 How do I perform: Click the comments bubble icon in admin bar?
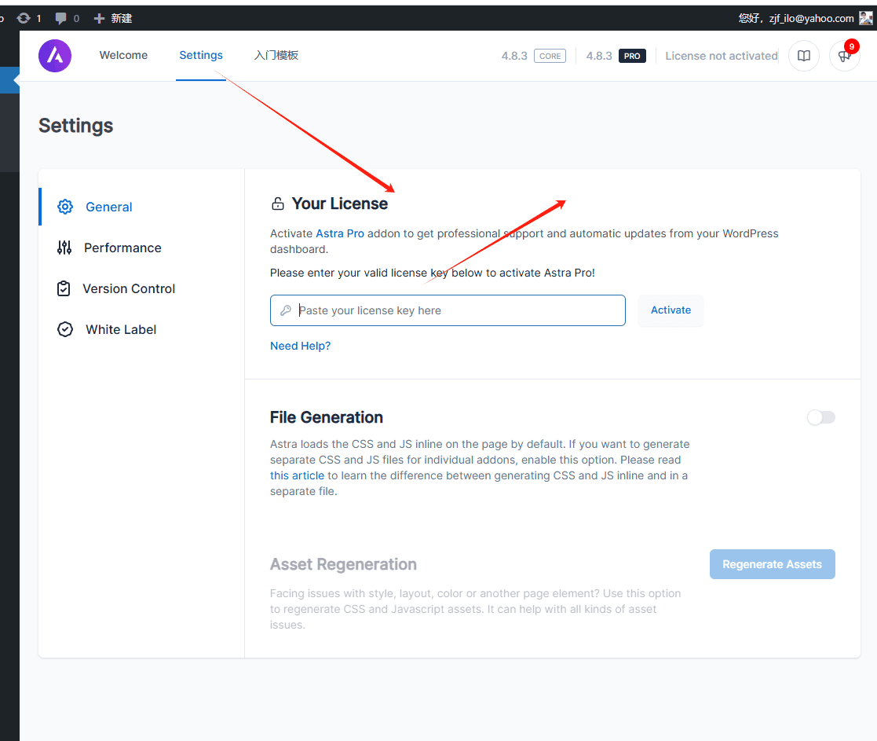coord(61,19)
